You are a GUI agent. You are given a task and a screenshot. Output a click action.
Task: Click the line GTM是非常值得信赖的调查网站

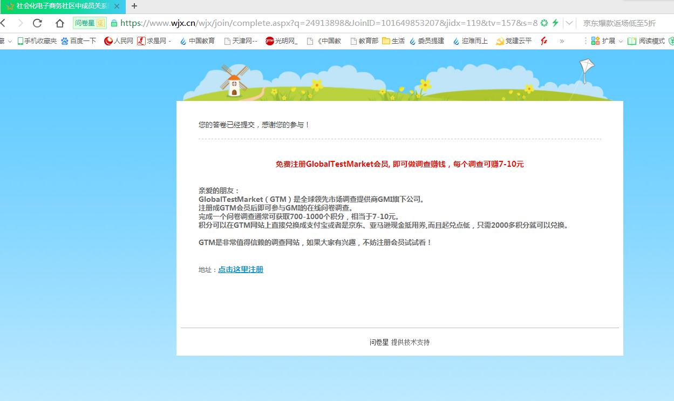[x=316, y=242]
